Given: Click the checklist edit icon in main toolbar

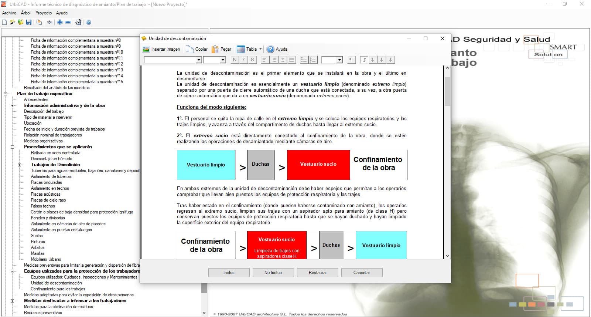Looking at the screenshot, I should pyautogui.click(x=78, y=22).
